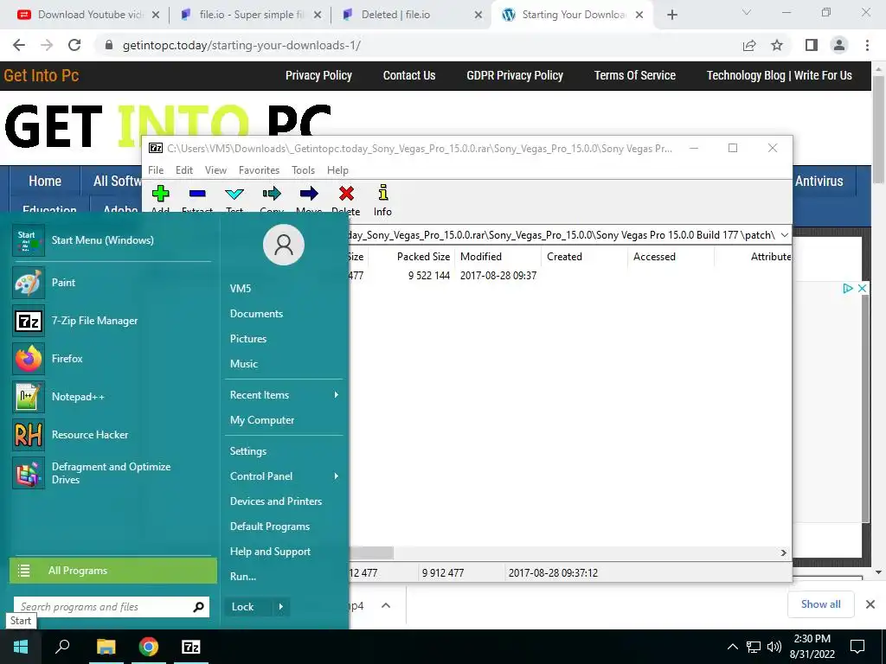Click the search magnifier in Start menu search box

(198, 607)
